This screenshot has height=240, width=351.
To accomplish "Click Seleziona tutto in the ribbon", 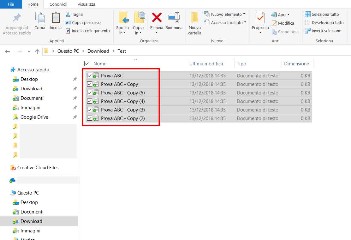I will click(x=323, y=14).
